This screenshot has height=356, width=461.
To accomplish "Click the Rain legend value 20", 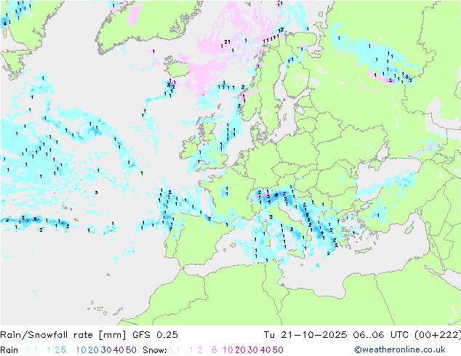I will tap(94, 350).
